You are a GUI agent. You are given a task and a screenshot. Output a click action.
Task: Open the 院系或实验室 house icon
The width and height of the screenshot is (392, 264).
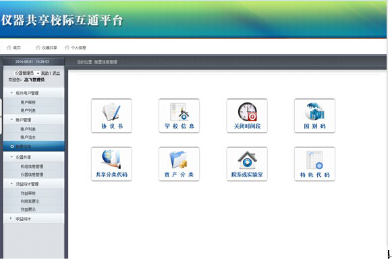247,164
